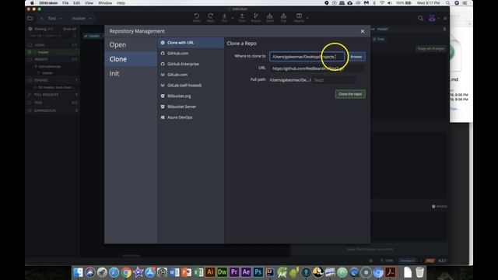
Task: Focus the Full path repo name field
Action: tap(334, 80)
